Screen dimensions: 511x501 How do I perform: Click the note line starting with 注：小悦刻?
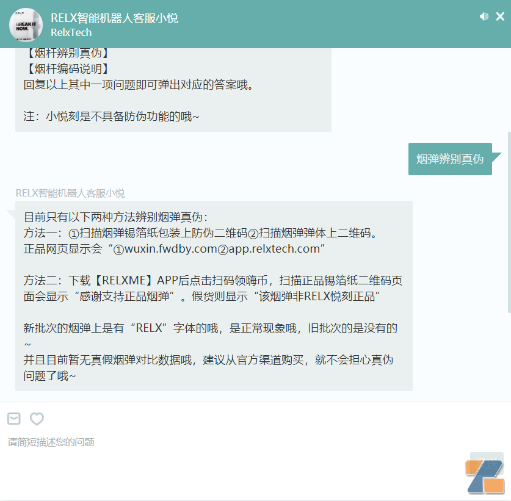111,117
